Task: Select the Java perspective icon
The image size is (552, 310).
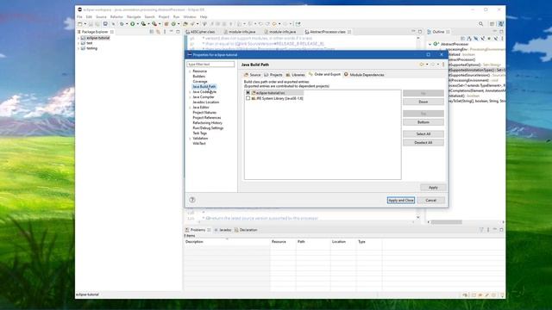Action: [x=500, y=24]
